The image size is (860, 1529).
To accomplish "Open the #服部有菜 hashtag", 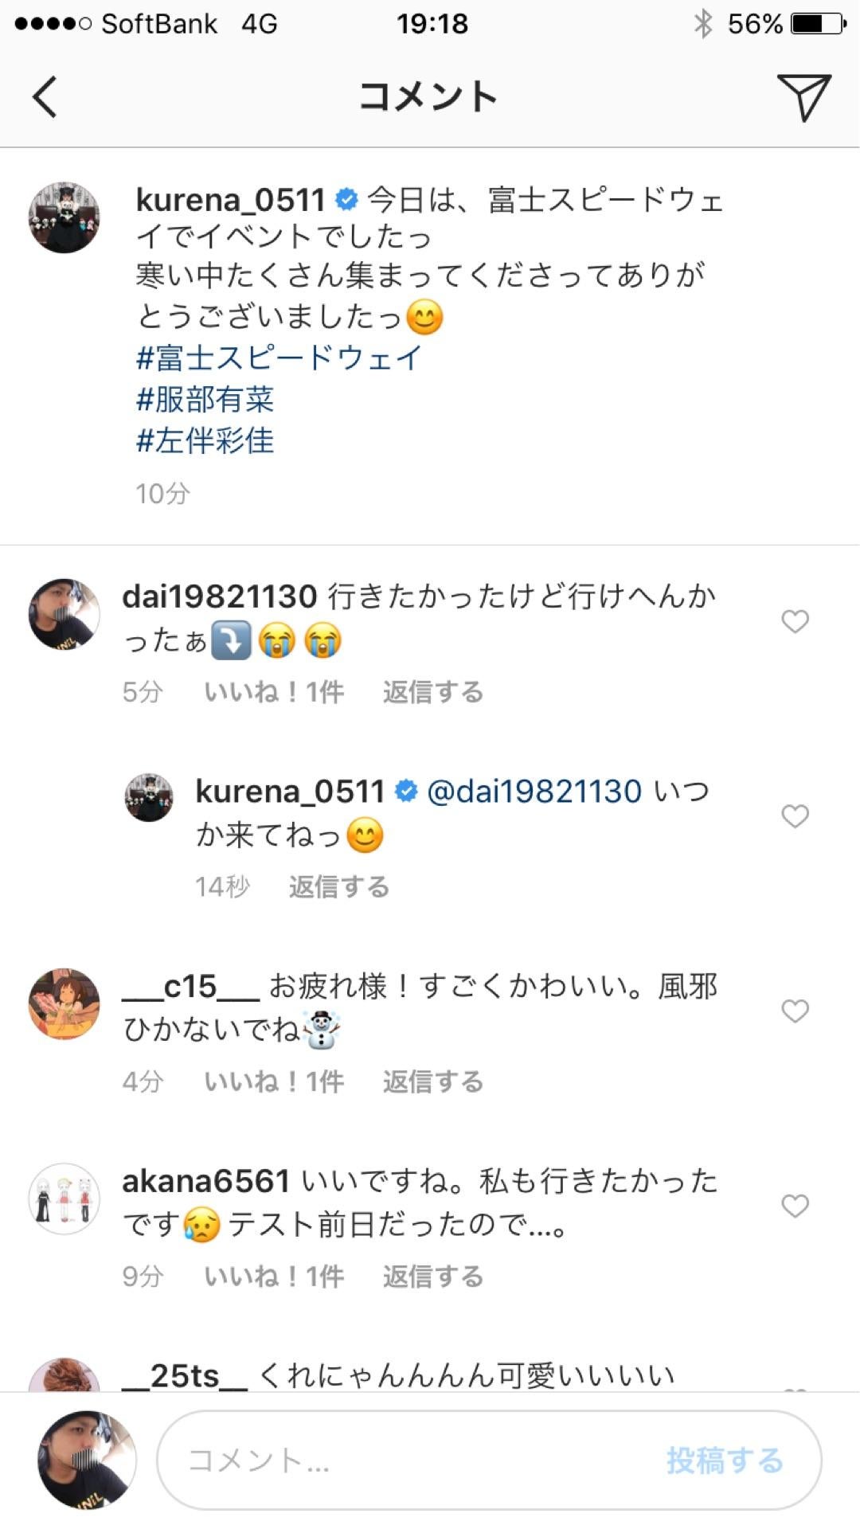I will click(205, 401).
